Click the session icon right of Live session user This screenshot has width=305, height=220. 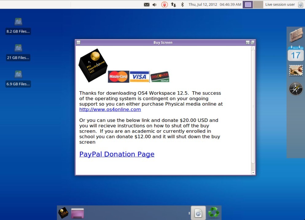[x=300, y=5]
